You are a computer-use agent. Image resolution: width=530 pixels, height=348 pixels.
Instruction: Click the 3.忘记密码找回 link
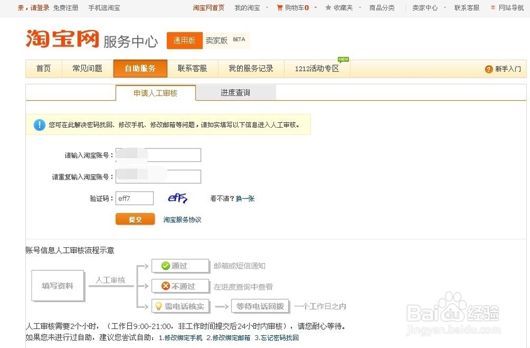click(x=277, y=337)
